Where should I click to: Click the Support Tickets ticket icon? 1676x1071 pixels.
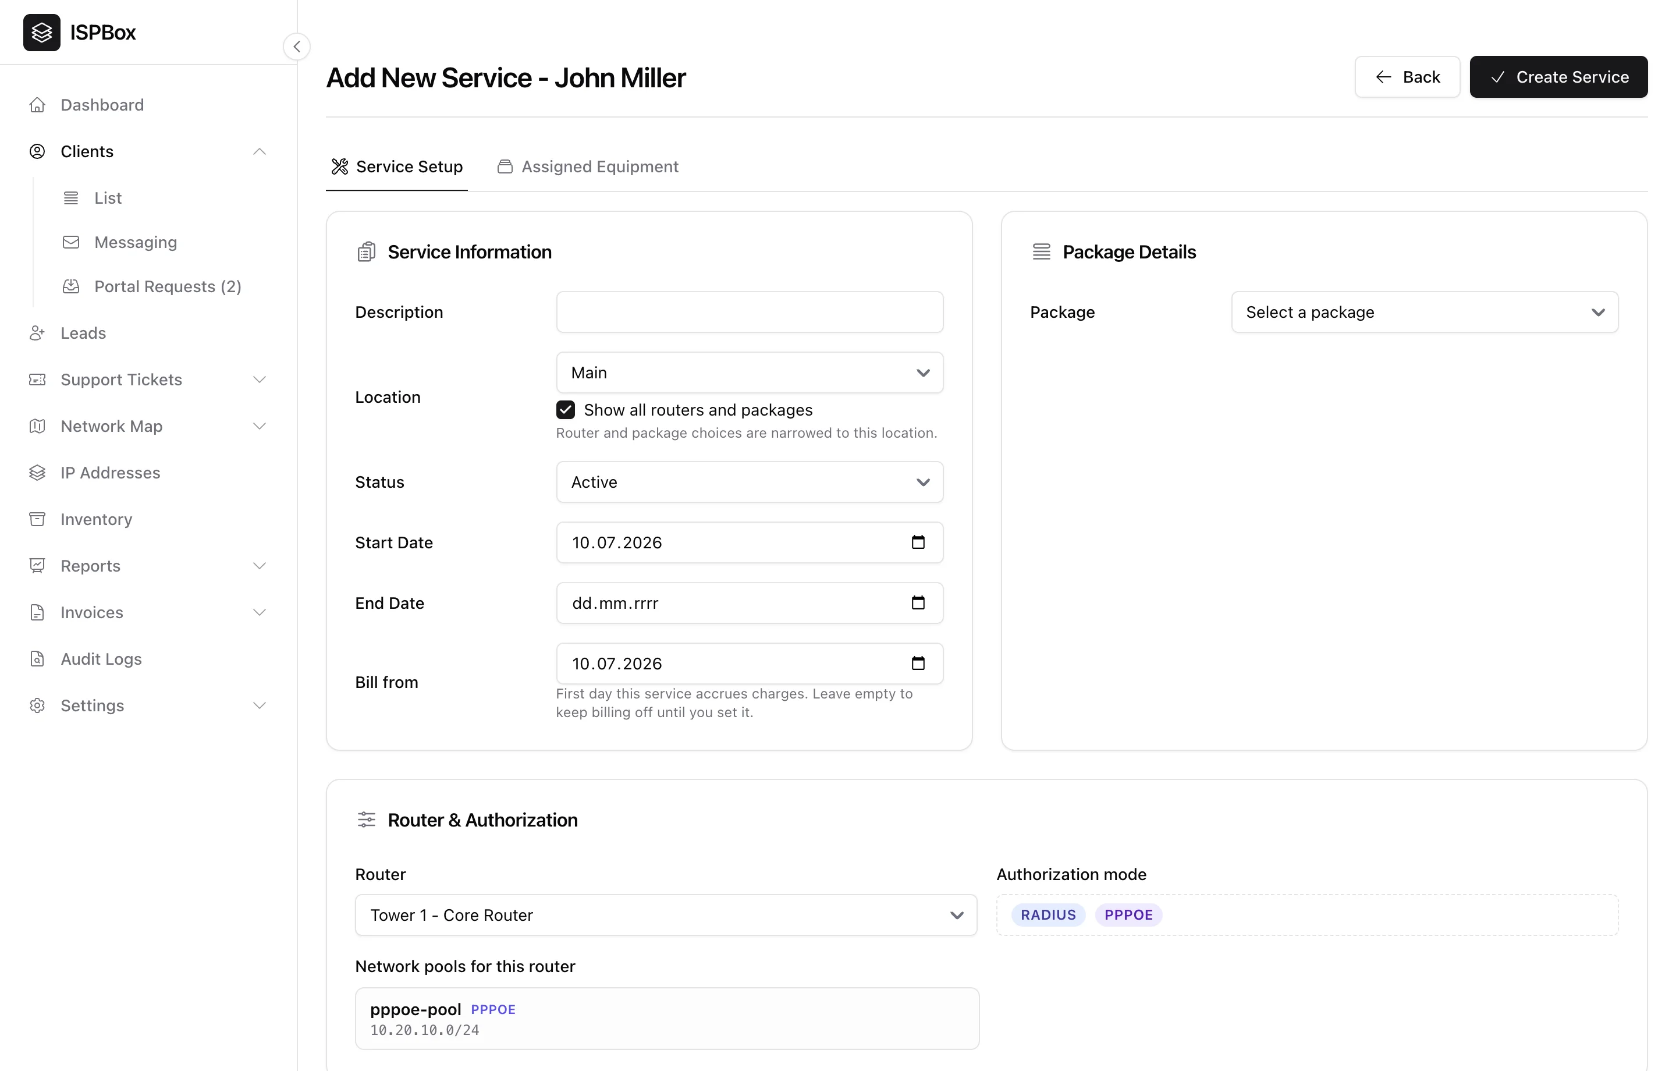[x=37, y=380]
